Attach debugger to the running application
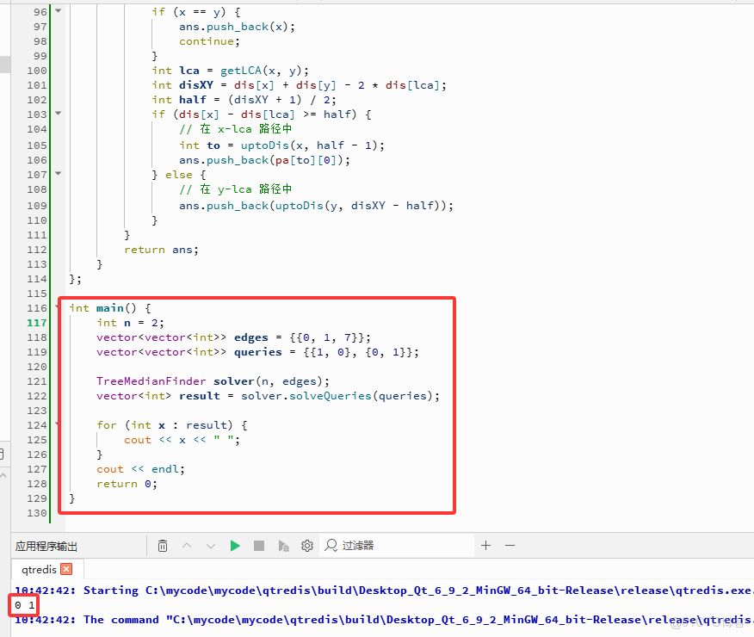Image resolution: width=754 pixels, height=637 pixels. tap(284, 546)
